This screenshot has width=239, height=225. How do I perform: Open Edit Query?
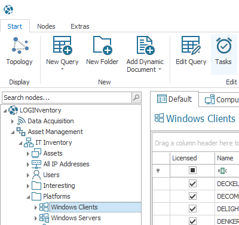pyautogui.click(x=191, y=51)
